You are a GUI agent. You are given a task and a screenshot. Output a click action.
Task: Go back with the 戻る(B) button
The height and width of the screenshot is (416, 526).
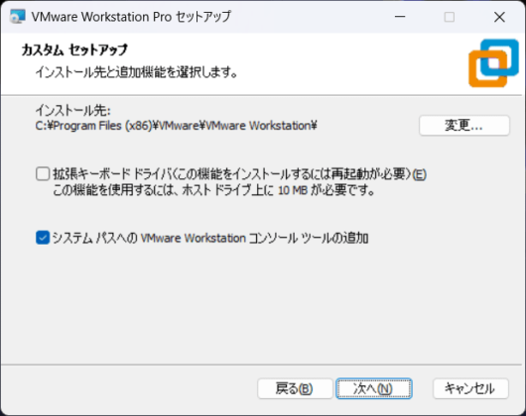(295, 388)
